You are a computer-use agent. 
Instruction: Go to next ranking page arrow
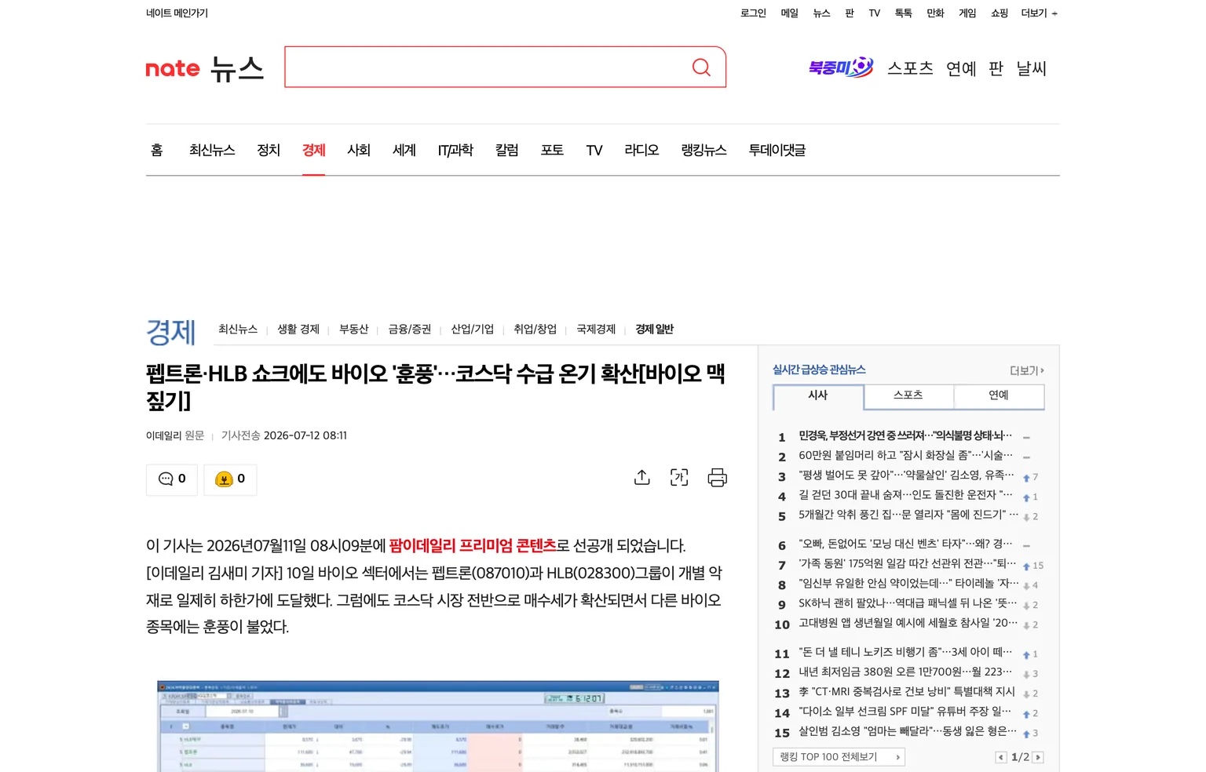coord(1038,757)
